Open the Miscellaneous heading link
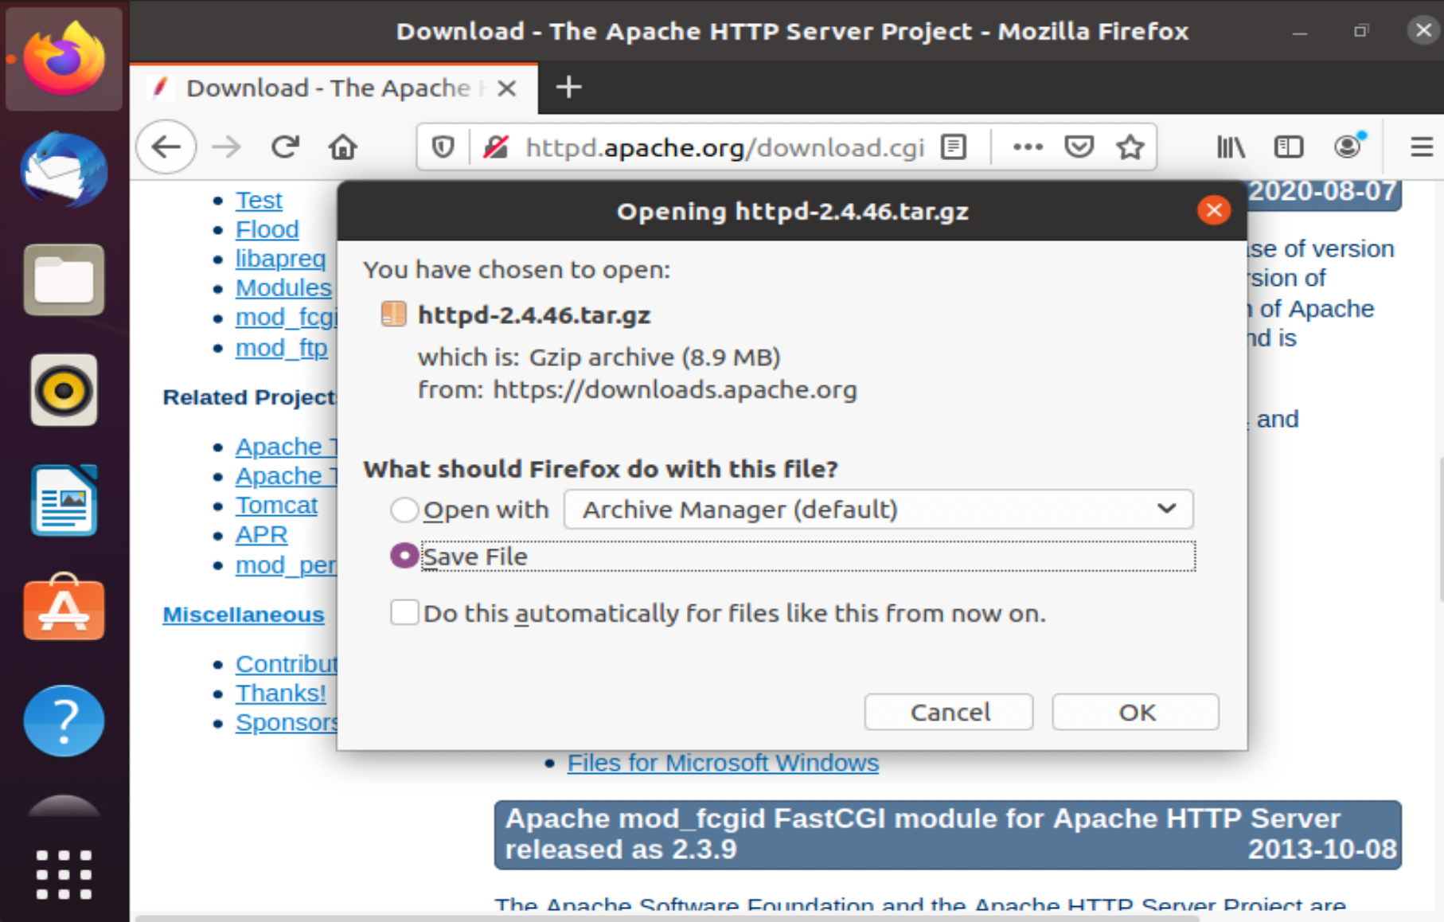 coord(244,615)
